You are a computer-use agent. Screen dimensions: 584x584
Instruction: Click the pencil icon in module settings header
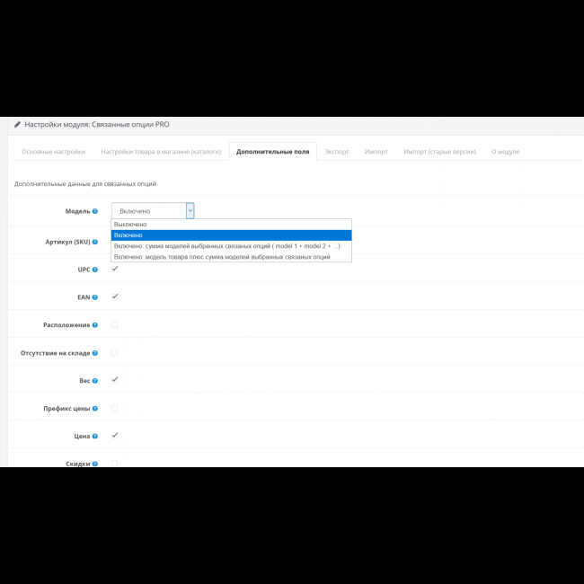pos(17,125)
